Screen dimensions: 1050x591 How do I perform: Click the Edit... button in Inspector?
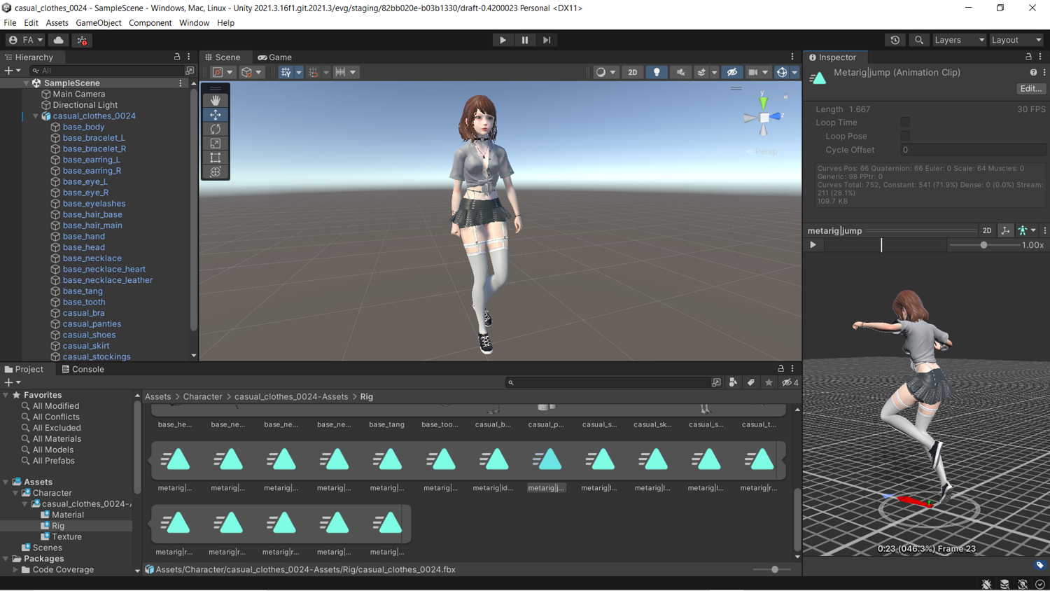[1030, 89]
